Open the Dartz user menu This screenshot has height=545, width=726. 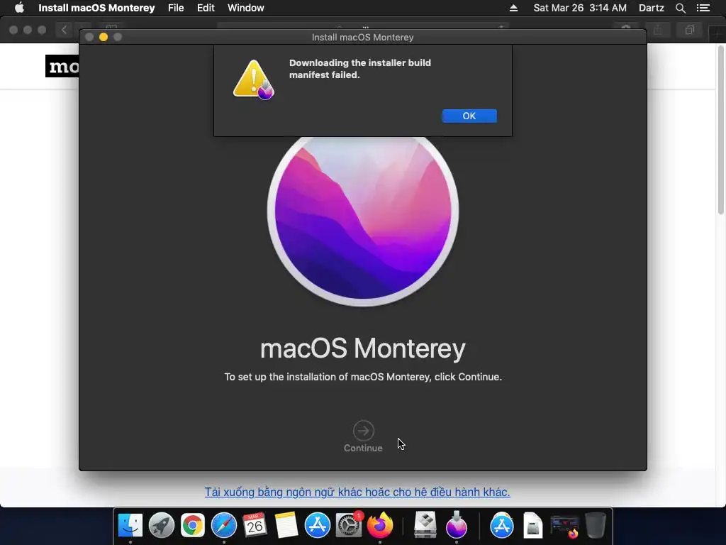tap(651, 8)
